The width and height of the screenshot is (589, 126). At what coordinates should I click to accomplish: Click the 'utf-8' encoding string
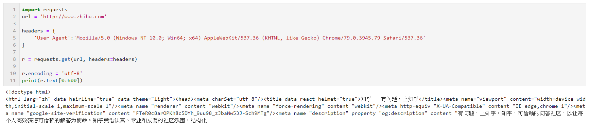[x=72, y=73]
